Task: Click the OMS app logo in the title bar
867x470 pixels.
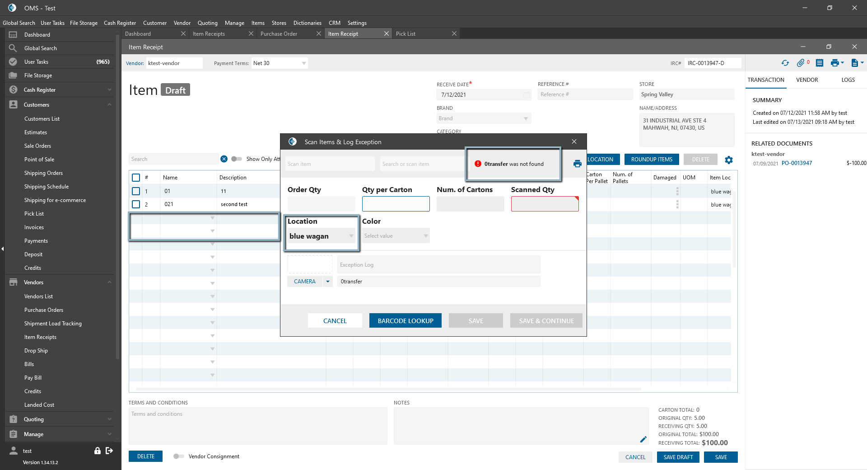Action: point(12,8)
